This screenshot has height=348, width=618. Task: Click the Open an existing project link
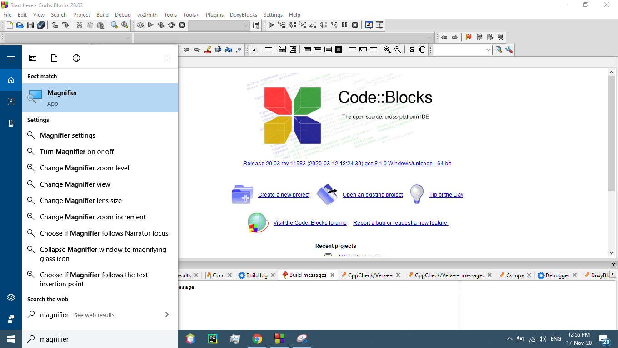373,195
